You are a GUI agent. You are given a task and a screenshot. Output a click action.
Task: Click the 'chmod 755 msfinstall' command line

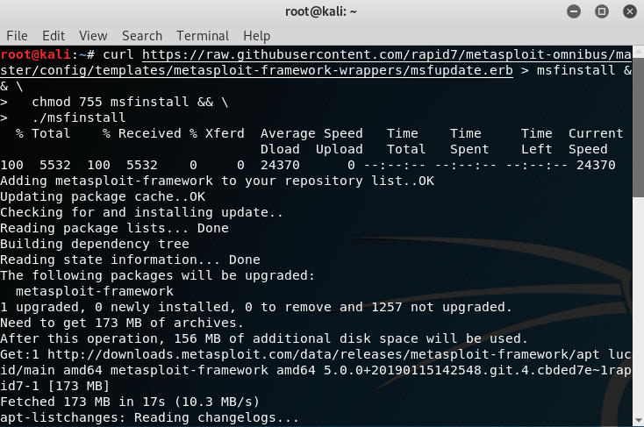coord(115,102)
